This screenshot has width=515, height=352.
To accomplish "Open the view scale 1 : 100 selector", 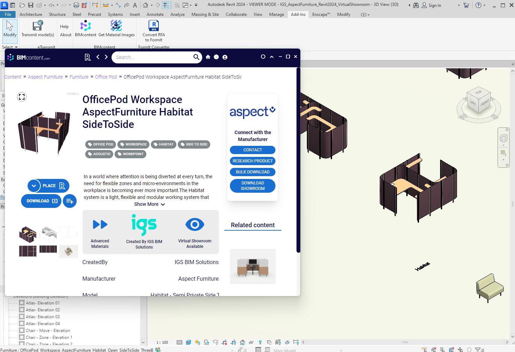I will 162,342.
